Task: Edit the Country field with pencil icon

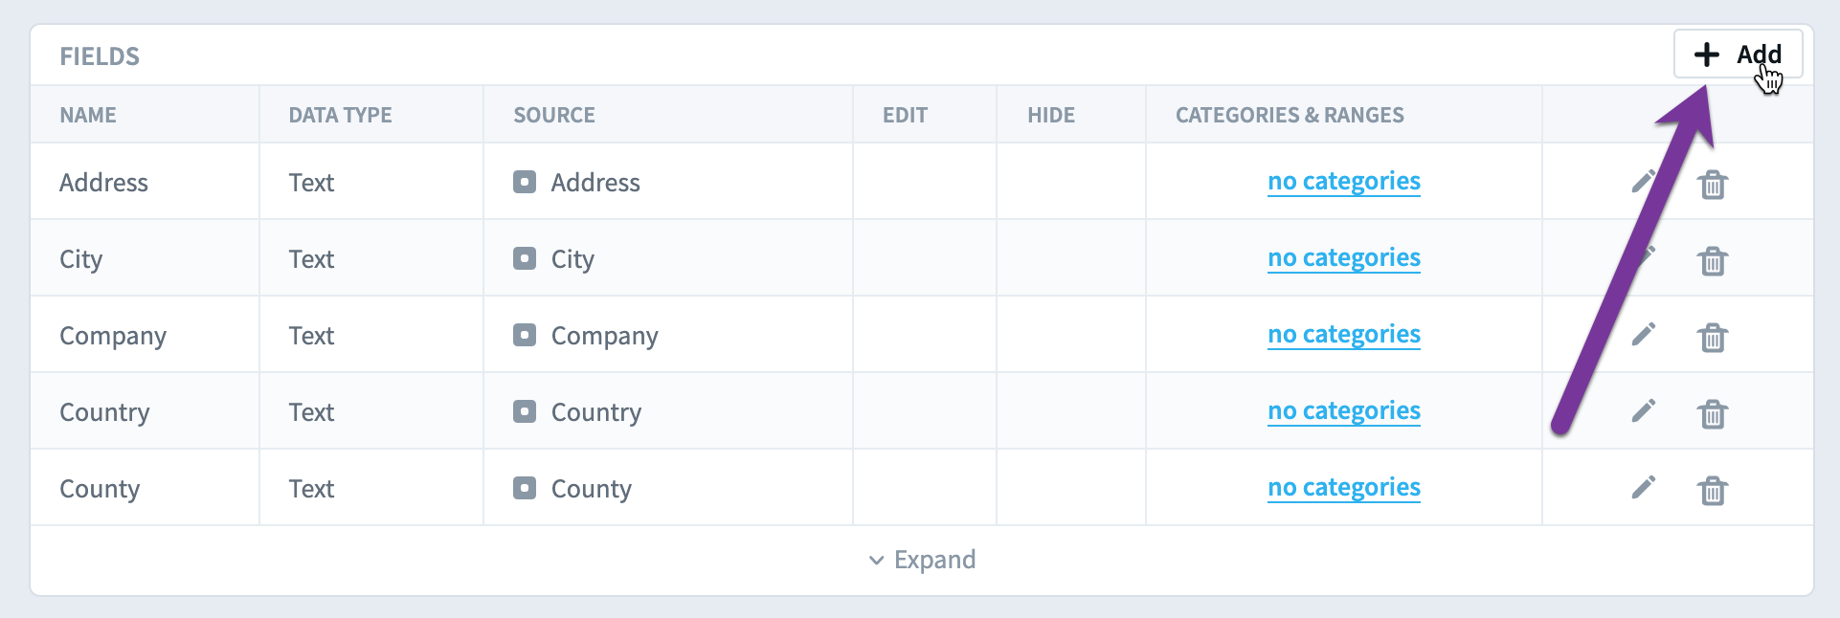Action: point(1644,410)
